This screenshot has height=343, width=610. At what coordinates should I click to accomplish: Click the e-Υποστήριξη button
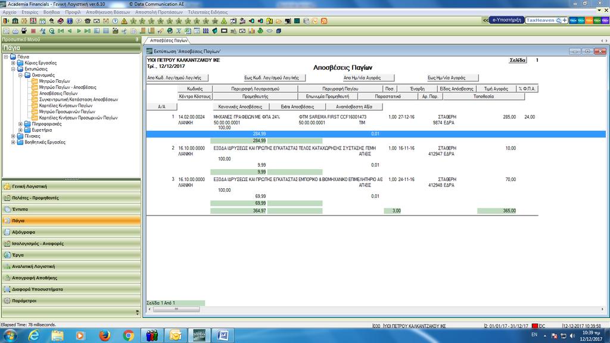(x=506, y=20)
